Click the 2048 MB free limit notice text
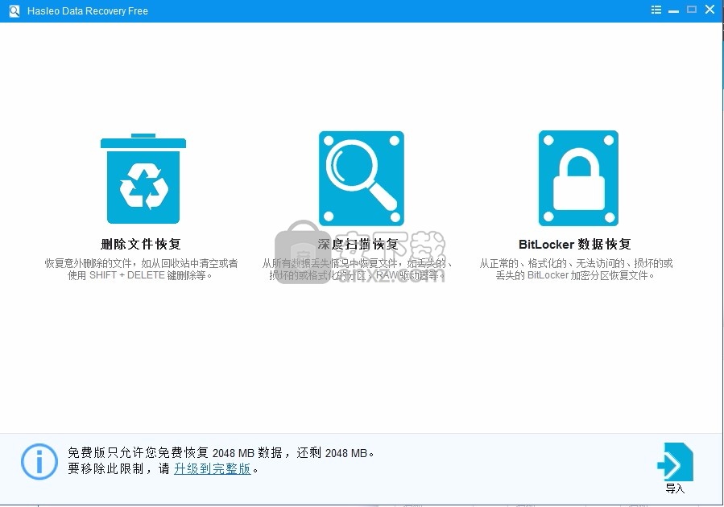Viewport: 724px width, 507px height. 221,453
